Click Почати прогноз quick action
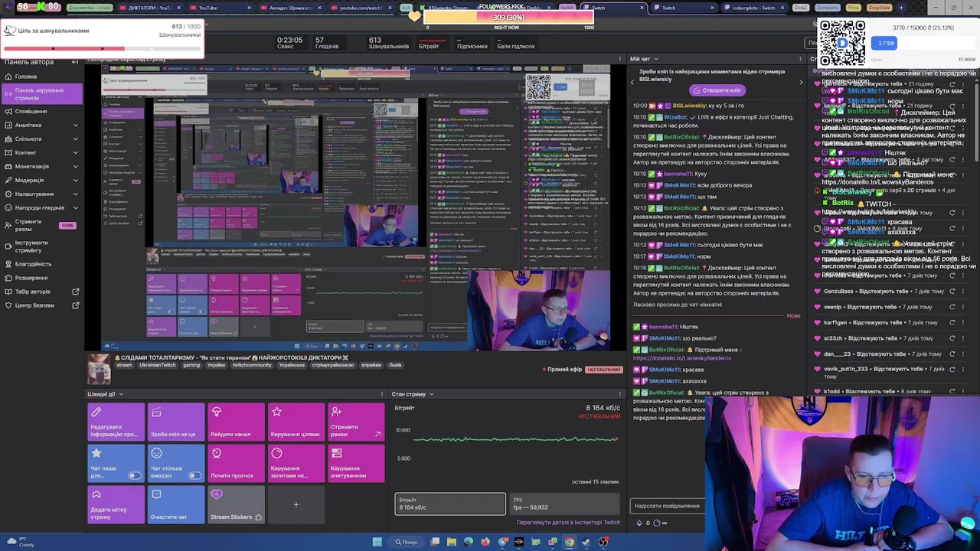The width and height of the screenshot is (980, 551). click(236, 465)
